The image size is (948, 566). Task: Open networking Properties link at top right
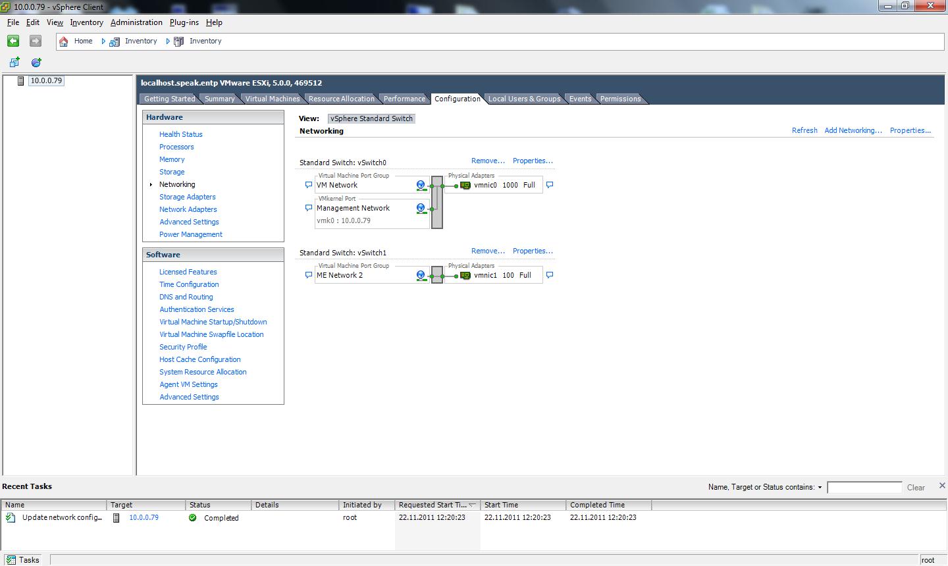(910, 130)
